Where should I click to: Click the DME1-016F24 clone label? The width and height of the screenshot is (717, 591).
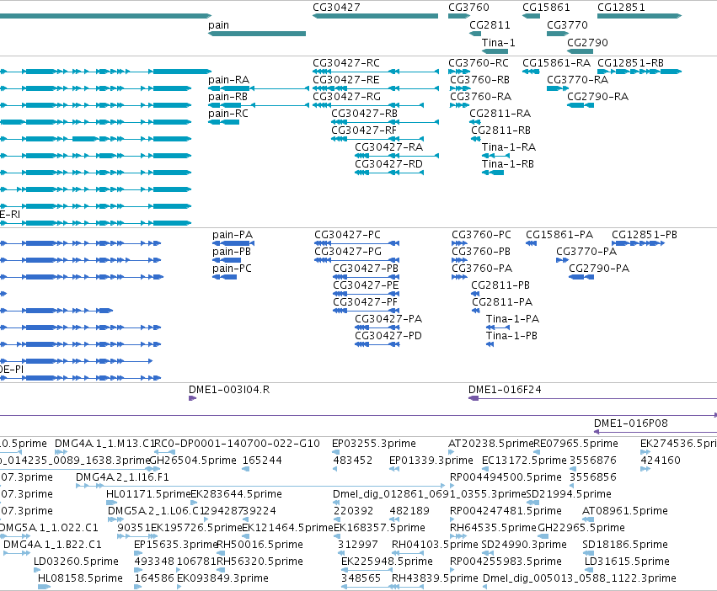505,390
